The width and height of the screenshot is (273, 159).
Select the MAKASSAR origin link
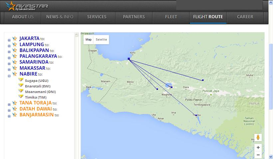pyautogui.click(x=32, y=68)
